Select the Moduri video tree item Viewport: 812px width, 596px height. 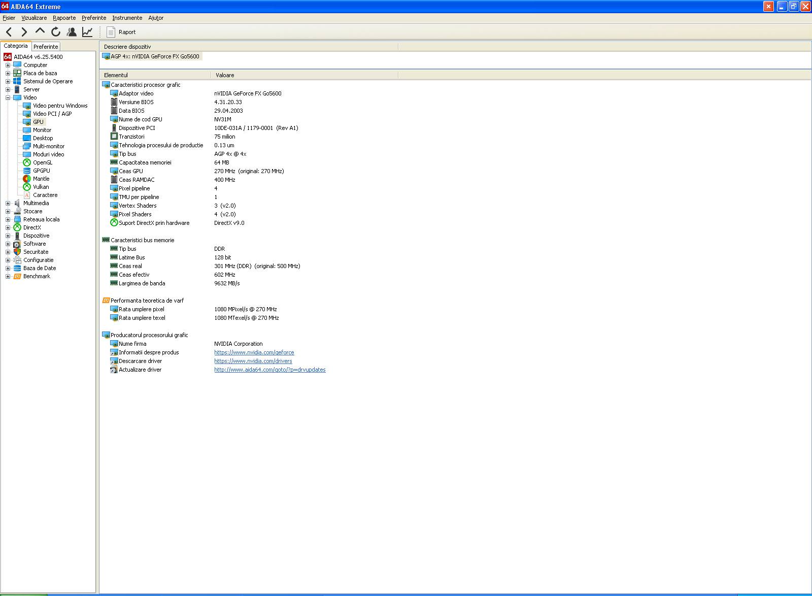48,154
